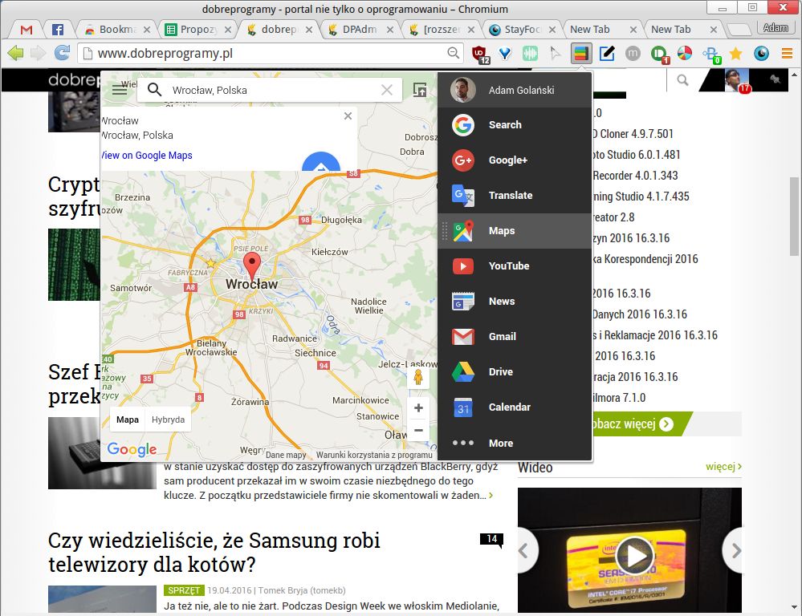Open News in the Google menu

click(515, 301)
